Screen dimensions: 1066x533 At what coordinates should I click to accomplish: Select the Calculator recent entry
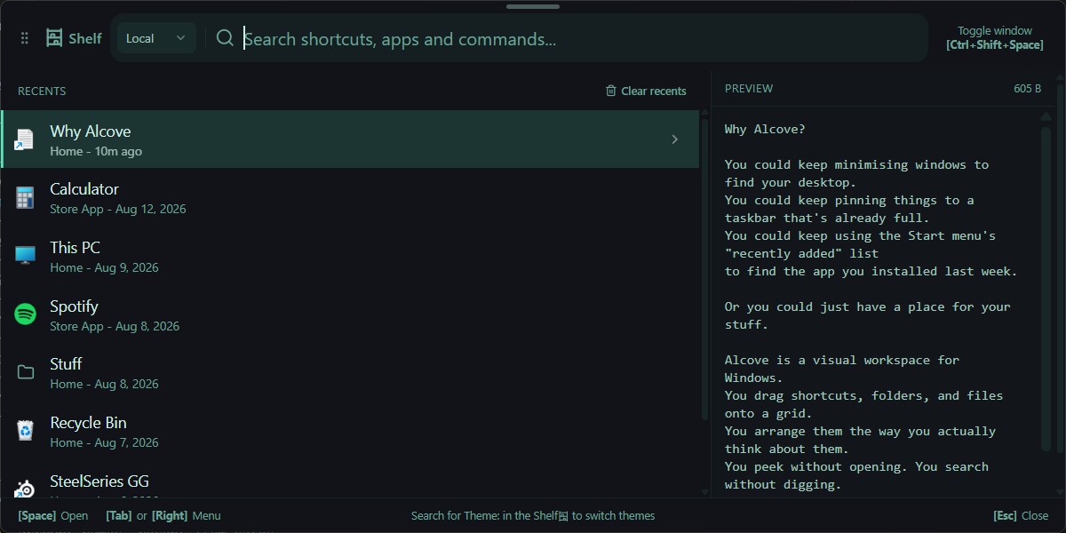350,197
